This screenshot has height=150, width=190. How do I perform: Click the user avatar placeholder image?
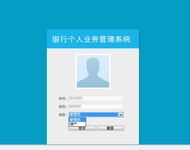[x=93, y=71]
